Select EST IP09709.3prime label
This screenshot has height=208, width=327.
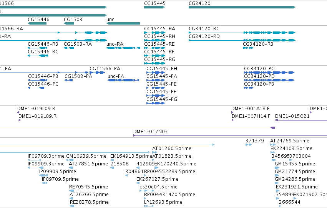click(46, 156)
